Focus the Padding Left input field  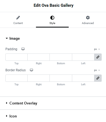83,57
